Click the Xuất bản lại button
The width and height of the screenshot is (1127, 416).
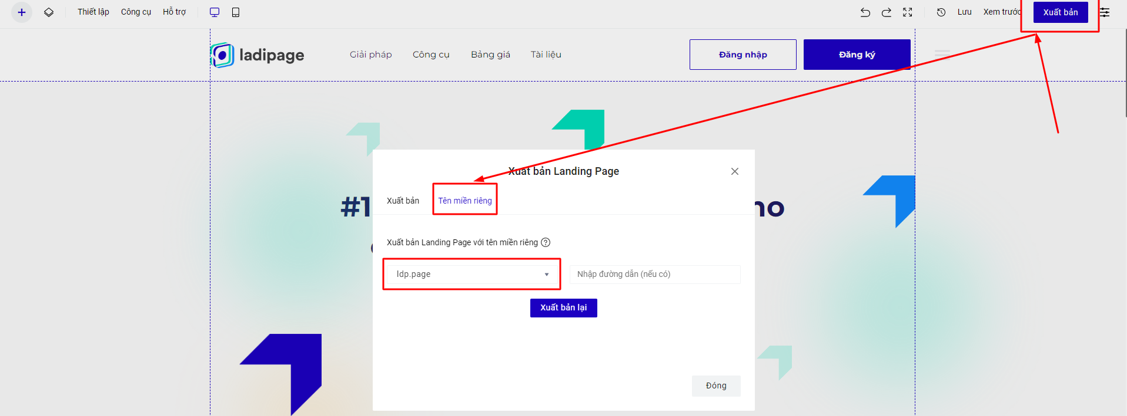point(563,308)
